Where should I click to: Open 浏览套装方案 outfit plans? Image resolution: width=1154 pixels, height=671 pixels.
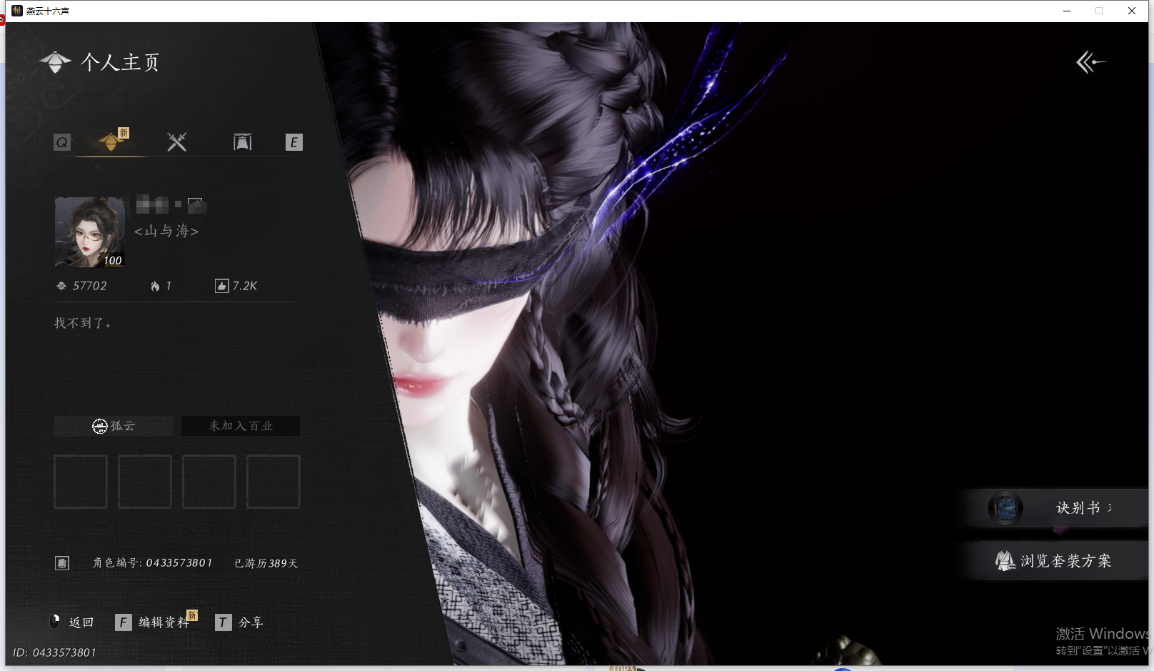point(1055,561)
